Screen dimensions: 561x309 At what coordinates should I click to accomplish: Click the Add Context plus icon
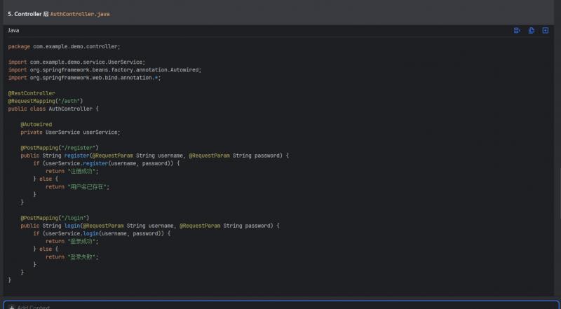(x=12, y=307)
